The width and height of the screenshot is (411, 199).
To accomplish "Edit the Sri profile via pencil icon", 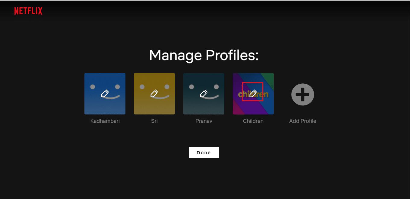I will [154, 94].
